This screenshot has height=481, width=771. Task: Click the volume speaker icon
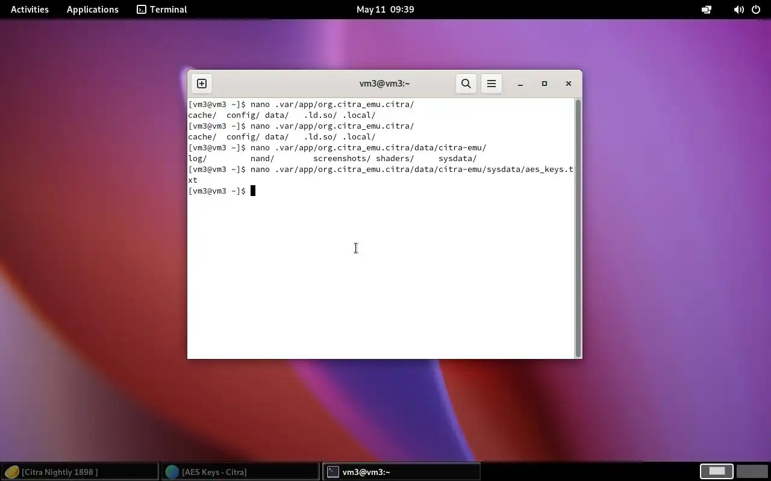(x=738, y=10)
